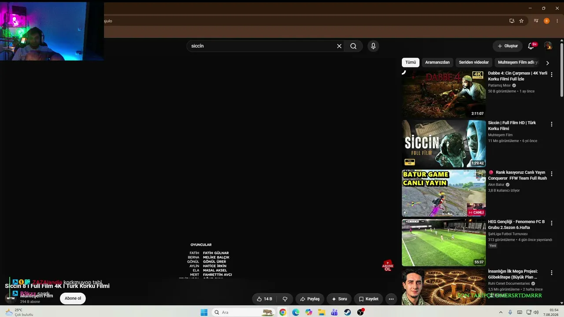564x317 pixels.
Task: Click the ABONE OL watermark on video
Action: pyautogui.click(x=388, y=265)
